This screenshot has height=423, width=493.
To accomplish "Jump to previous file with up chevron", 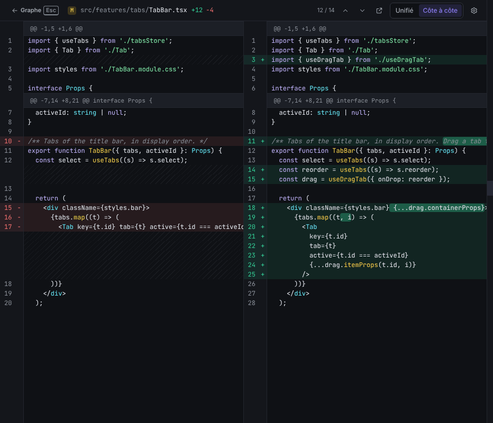I will 345,11.
